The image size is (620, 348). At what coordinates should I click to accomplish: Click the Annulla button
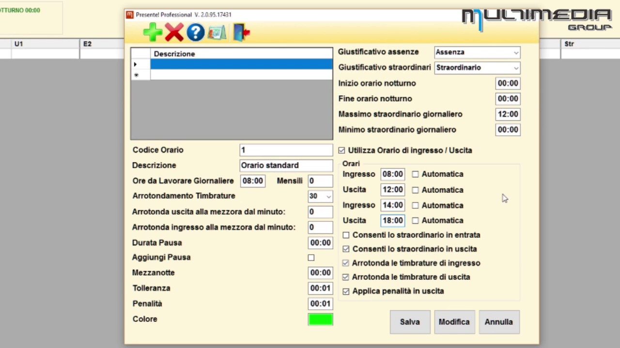(x=499, y=322)
